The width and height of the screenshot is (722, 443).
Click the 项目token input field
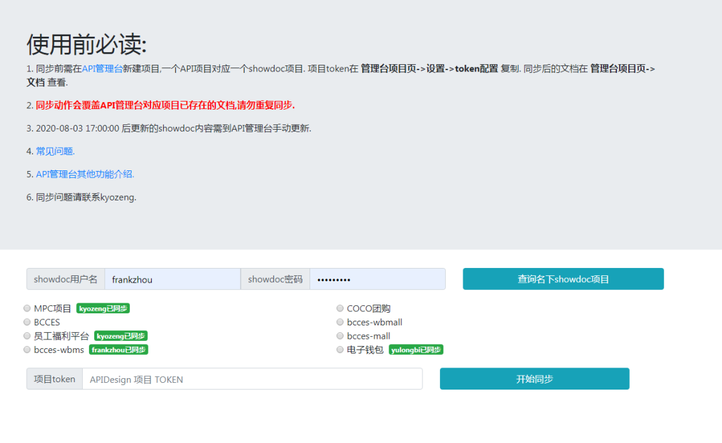254,379
